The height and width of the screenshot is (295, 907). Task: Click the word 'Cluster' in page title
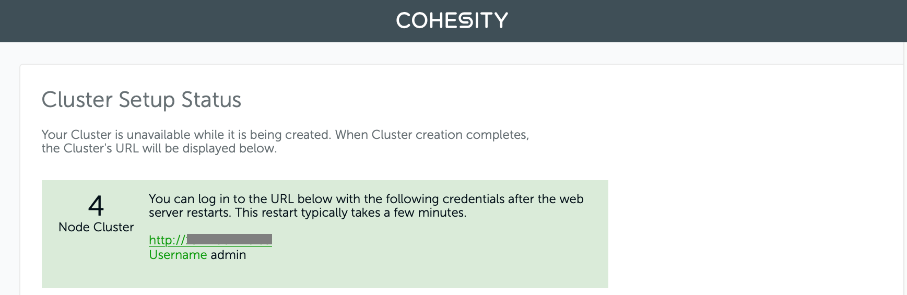pos(77,100)
